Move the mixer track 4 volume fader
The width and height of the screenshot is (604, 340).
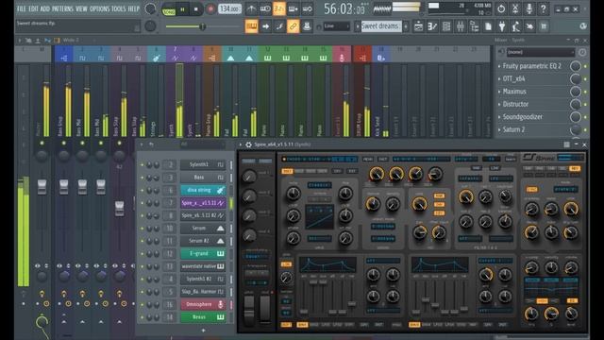pos(120,208)
